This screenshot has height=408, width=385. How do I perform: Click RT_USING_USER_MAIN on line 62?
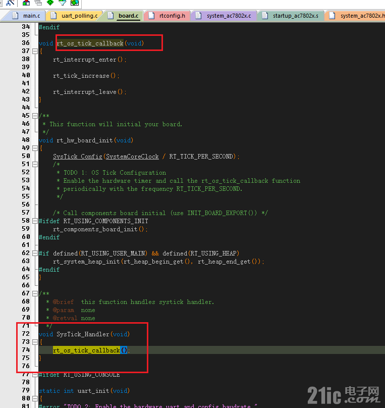[x=113, y=253]
